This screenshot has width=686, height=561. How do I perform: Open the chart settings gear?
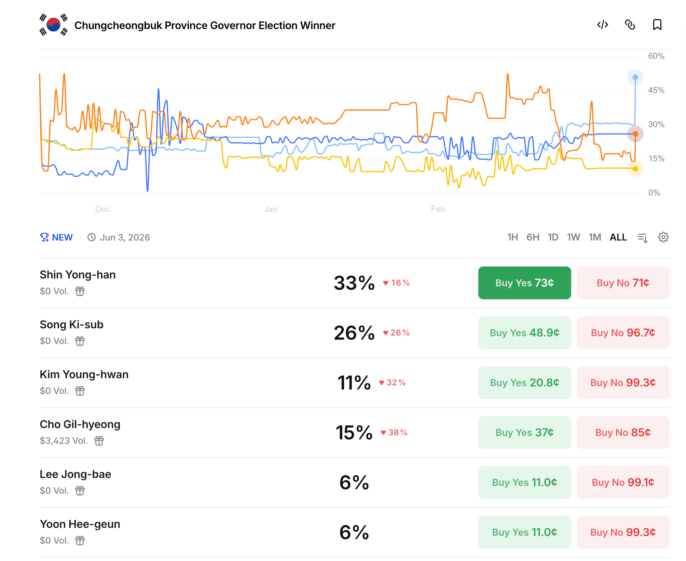click(663, 237)
